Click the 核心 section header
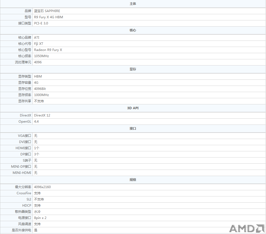Screen dimensions: 266x234 [133, 30]
